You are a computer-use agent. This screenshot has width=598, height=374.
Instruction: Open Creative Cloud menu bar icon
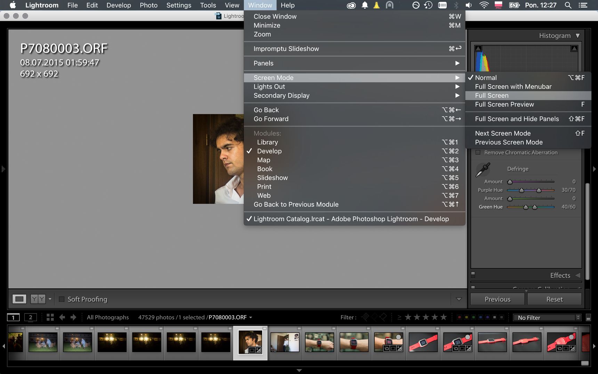click(x=351, y=5)
